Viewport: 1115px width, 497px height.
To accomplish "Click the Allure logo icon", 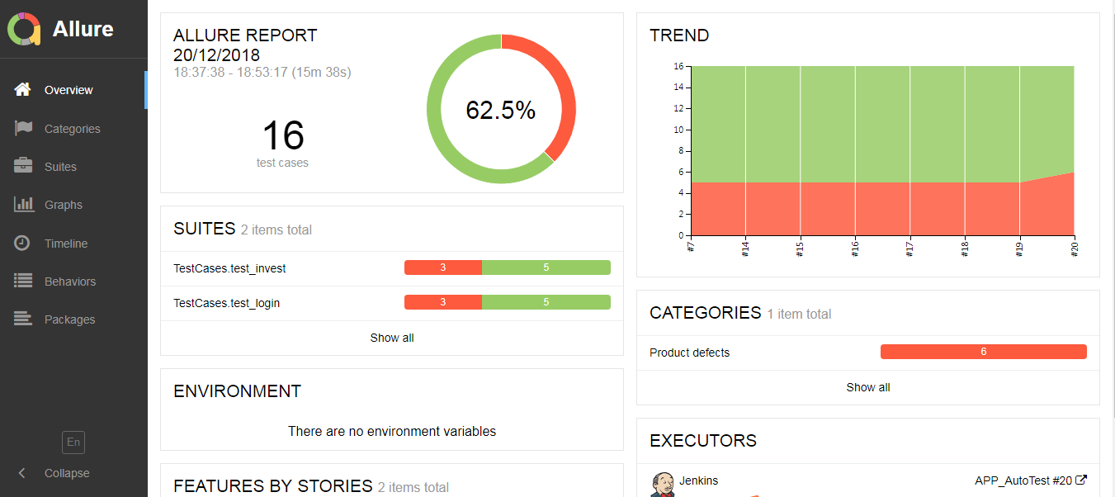I will point(25,29).
